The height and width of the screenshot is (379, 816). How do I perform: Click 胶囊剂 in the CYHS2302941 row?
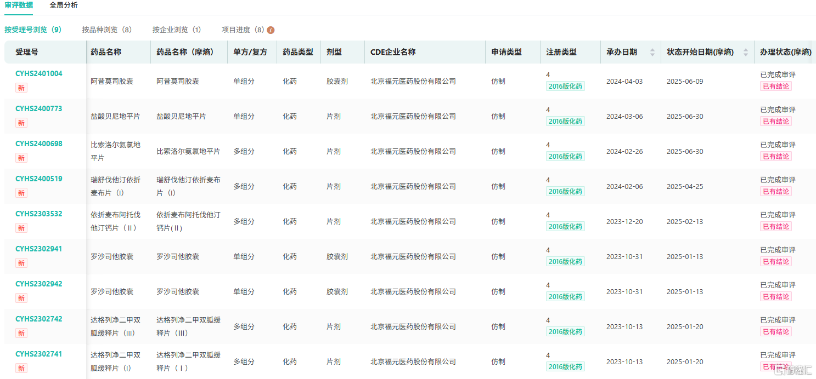point(337,256)
